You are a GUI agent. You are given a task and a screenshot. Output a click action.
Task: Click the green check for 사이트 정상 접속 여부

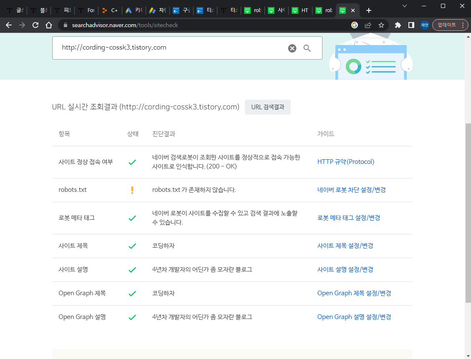tap(132, 162)
